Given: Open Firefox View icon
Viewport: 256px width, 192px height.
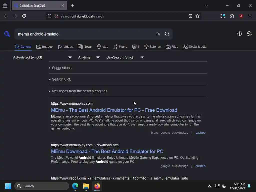Looking at the screenshot, I should click(x=5, y=5).
